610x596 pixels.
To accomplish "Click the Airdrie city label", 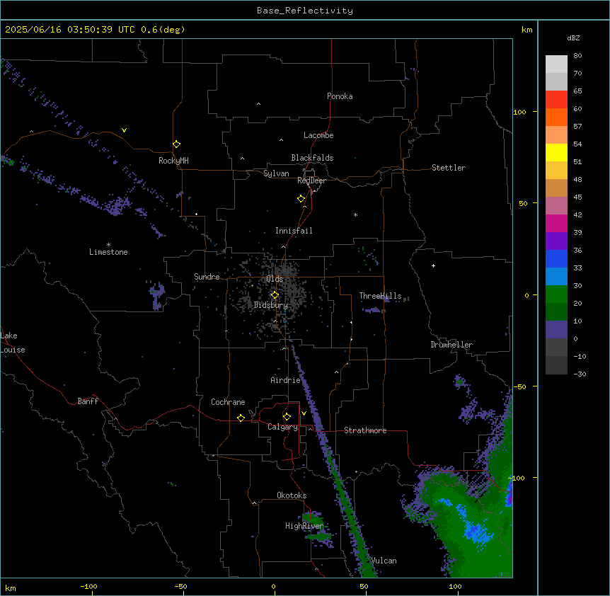I will coord(285,380).
